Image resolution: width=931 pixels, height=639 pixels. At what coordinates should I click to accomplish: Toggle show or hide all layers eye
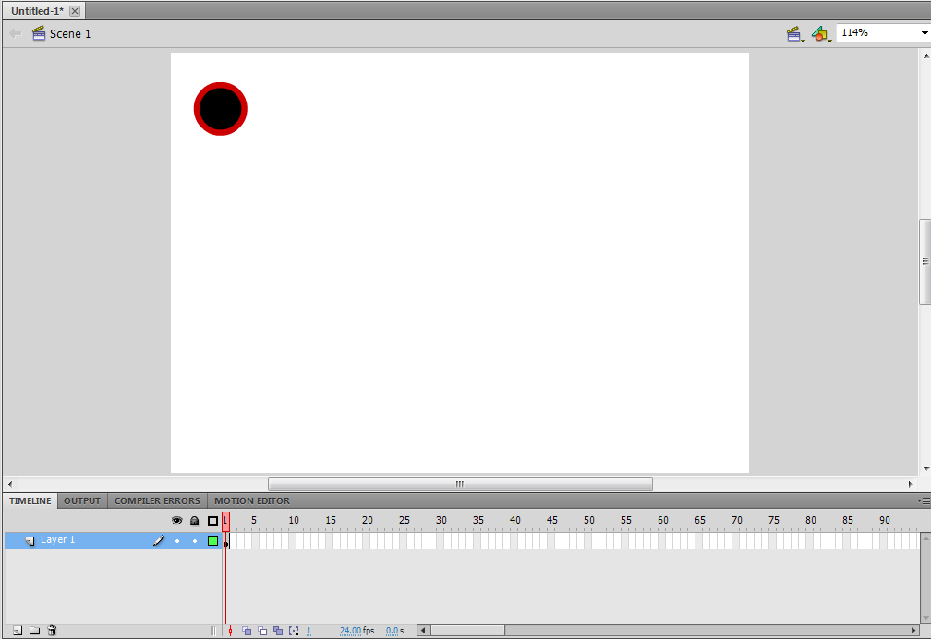[177, 521]
